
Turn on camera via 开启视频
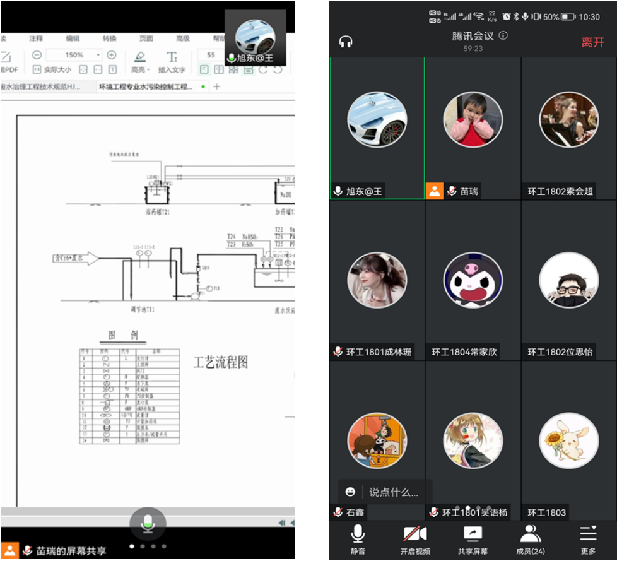(415, 540)
